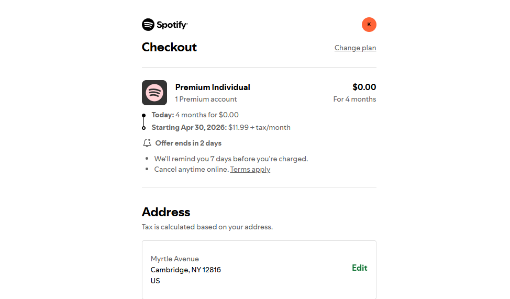The height and width of the screenshot is (299, 510).
Task: Click the pink Premium Individual plan icon
Action: pyautogui.click(x=154, y=93)
